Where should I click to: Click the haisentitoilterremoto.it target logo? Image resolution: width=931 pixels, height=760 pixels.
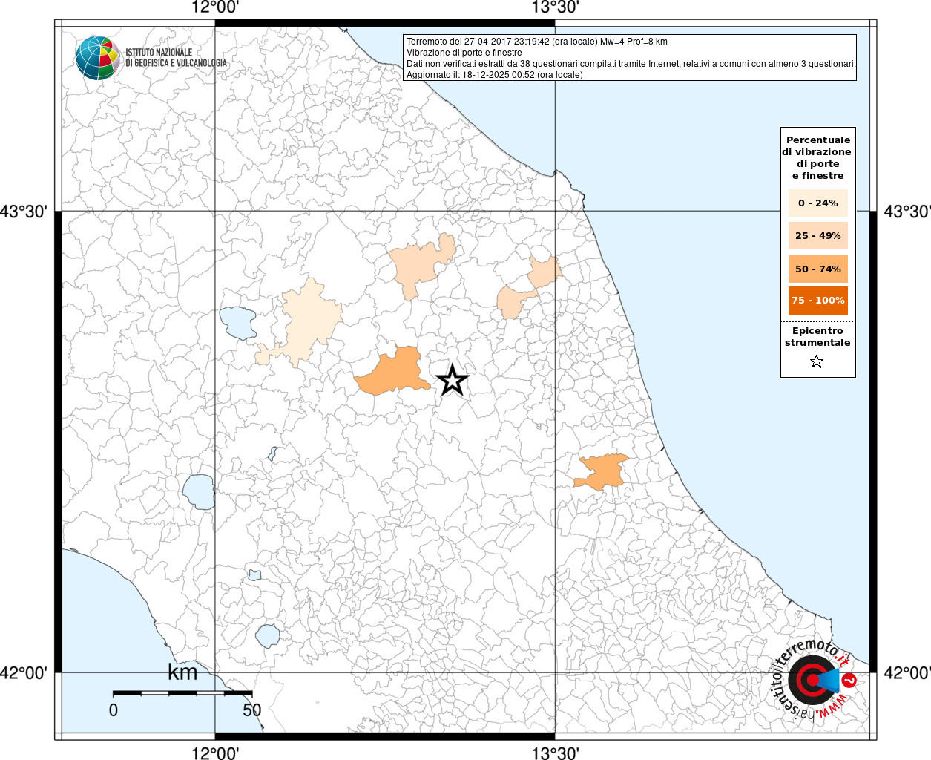click(812, 680)
